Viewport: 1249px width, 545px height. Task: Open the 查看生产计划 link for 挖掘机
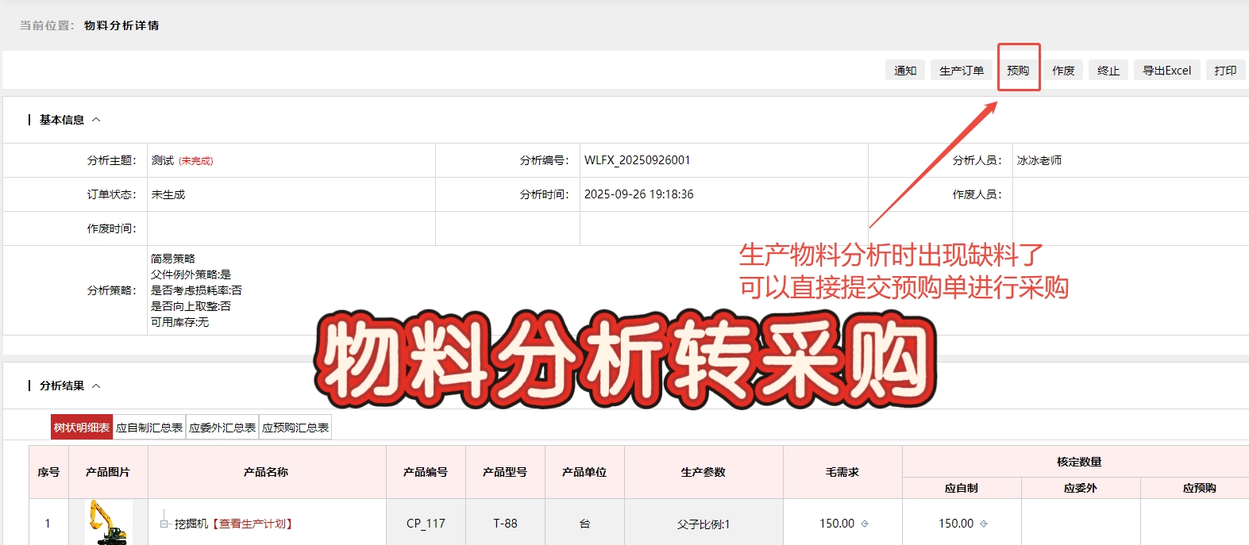pyautogui.click(x=252, y=524)
